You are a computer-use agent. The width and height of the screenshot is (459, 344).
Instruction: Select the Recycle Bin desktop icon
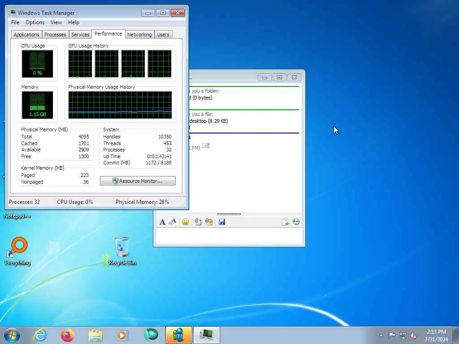[122, 252]
